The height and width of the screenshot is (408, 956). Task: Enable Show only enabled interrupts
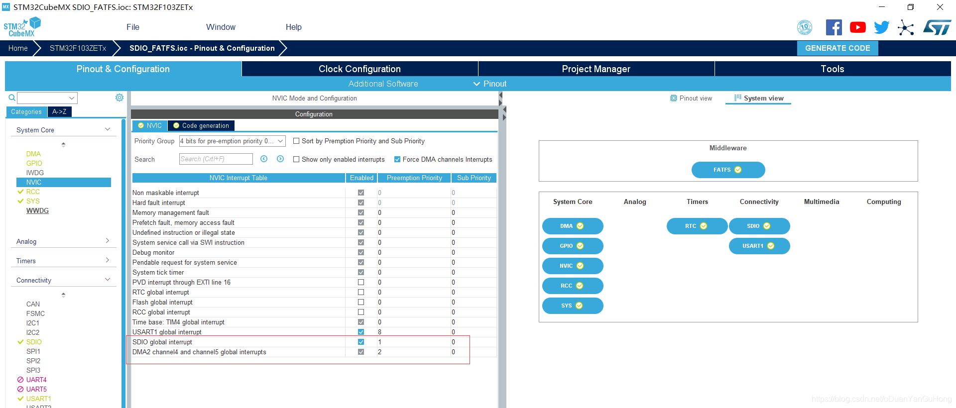coord(296,159)
